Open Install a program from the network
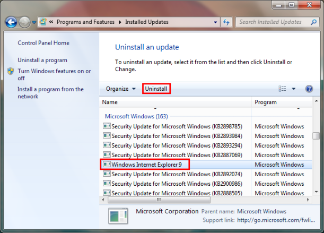 click(50, 93)
